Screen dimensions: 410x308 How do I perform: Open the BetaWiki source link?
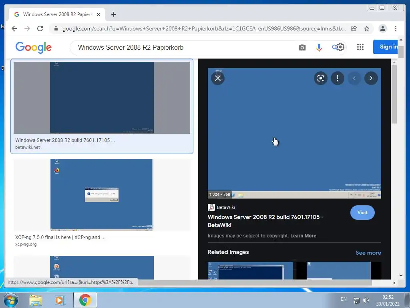coord(221,207)
